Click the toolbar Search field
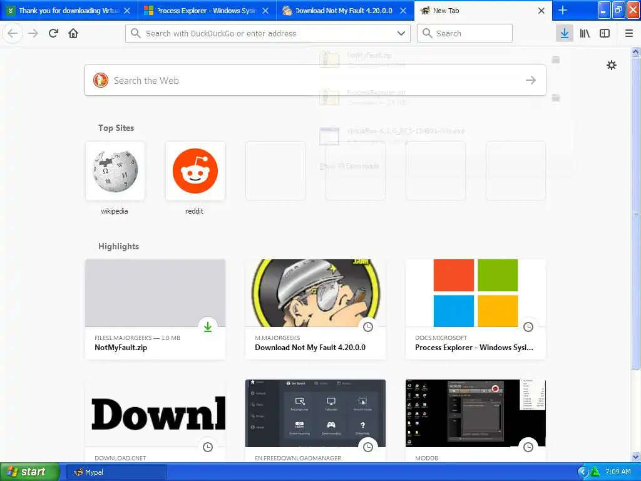Screen dimensions: 641x481 (x=464, y=33)
